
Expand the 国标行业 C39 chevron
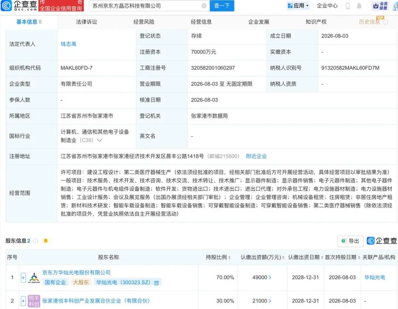point(100,140)
